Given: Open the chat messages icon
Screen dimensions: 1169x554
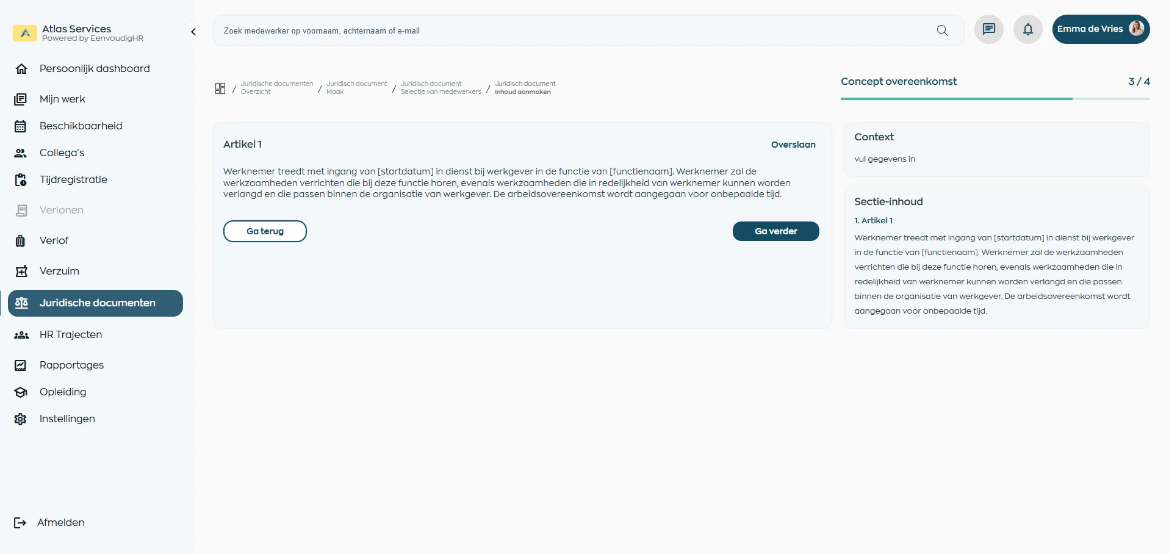Looking at the screenshot, I should (988, 29).
